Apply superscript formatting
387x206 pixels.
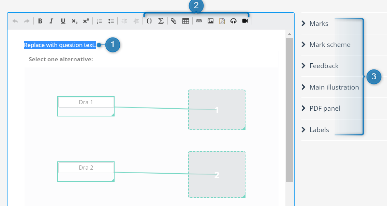click(86, 21)
